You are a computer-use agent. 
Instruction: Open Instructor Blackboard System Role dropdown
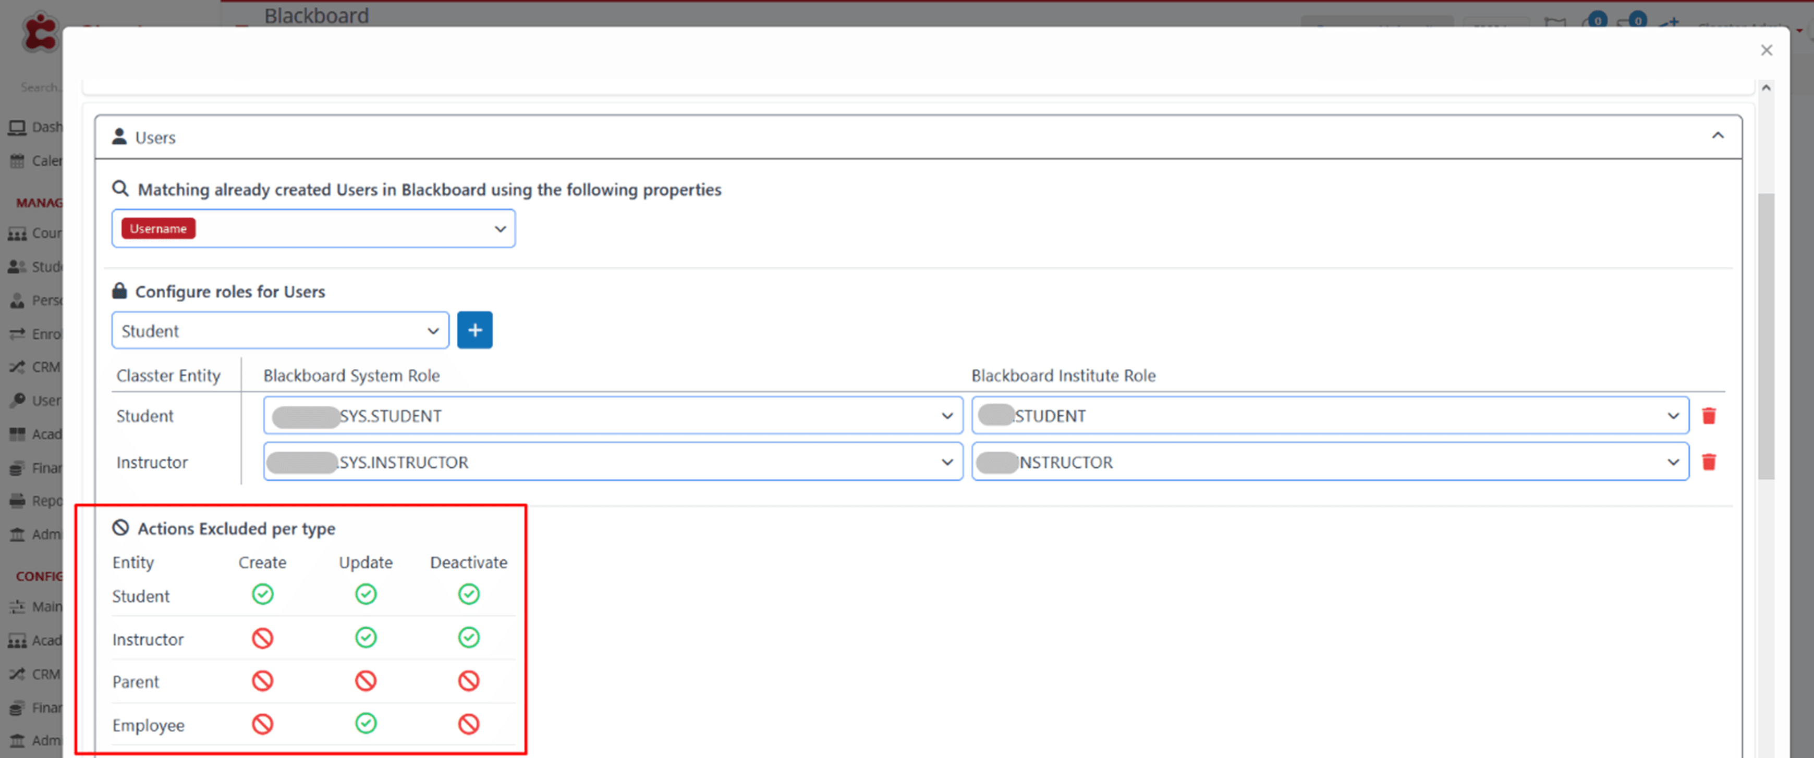613,462
